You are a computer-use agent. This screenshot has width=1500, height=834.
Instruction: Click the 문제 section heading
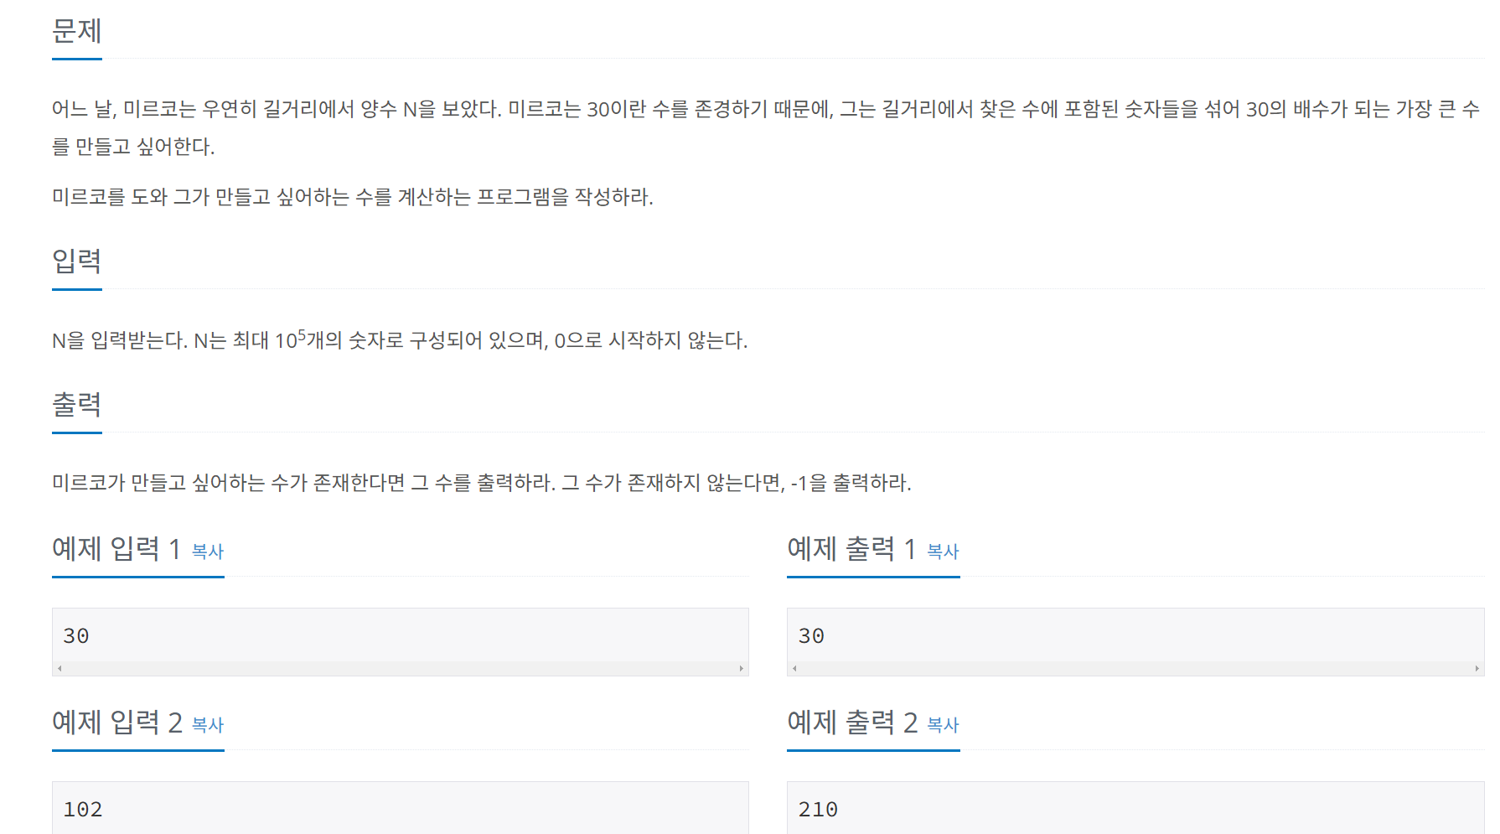[x=77, y=31]
